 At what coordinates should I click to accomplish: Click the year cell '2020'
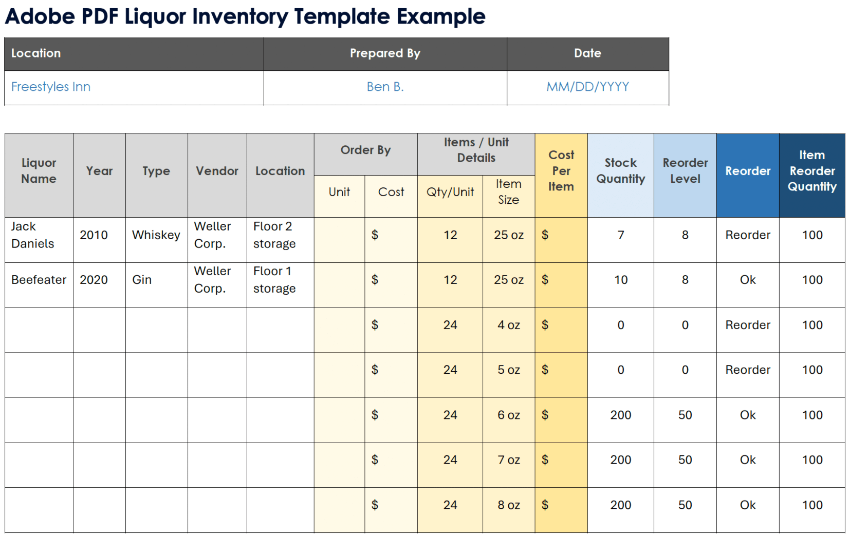point(99,285)
